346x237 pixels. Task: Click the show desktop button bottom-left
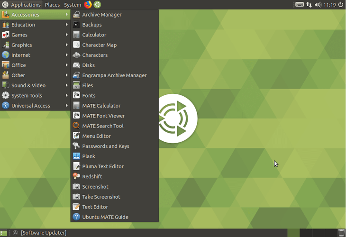[4, 233]
